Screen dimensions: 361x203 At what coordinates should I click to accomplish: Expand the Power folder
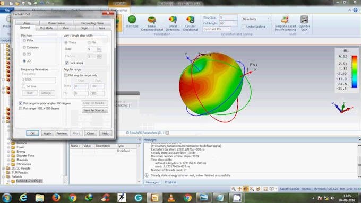pos(8,147)
